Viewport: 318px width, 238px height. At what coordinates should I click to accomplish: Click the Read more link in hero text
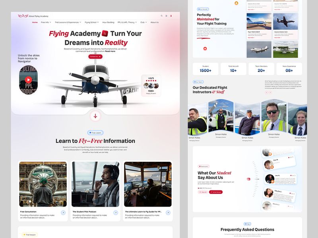tap(110, 51)
